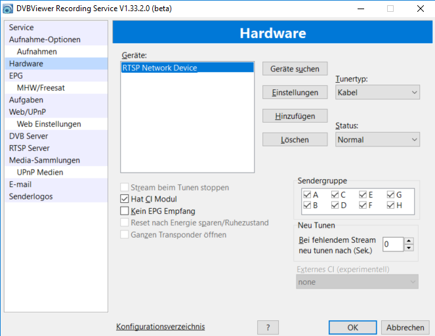Uncheck Hat CI Modul checkbox
The width and height of the screenshot is (435, 336).
pos(124,199)
